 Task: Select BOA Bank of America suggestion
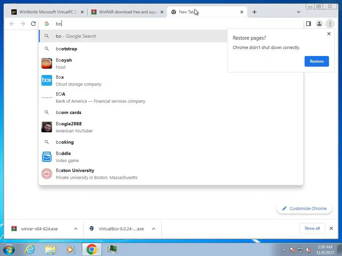171,97
